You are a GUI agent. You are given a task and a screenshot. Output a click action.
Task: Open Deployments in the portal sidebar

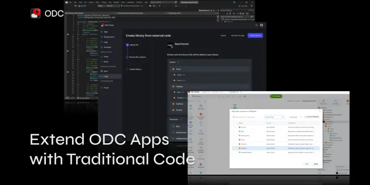point(109,37)
